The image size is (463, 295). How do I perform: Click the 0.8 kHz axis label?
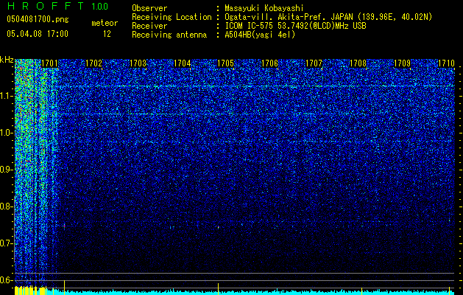(6, 206)
